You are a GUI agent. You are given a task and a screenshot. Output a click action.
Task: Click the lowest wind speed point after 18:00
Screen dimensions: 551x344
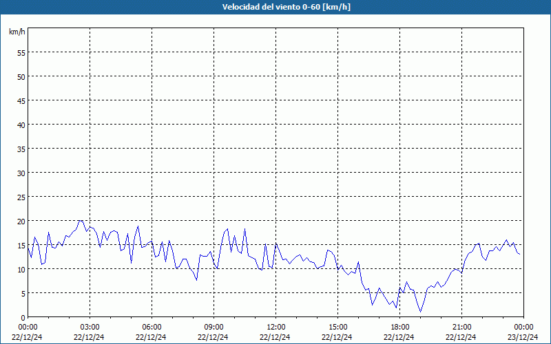(x=421, y=312)
